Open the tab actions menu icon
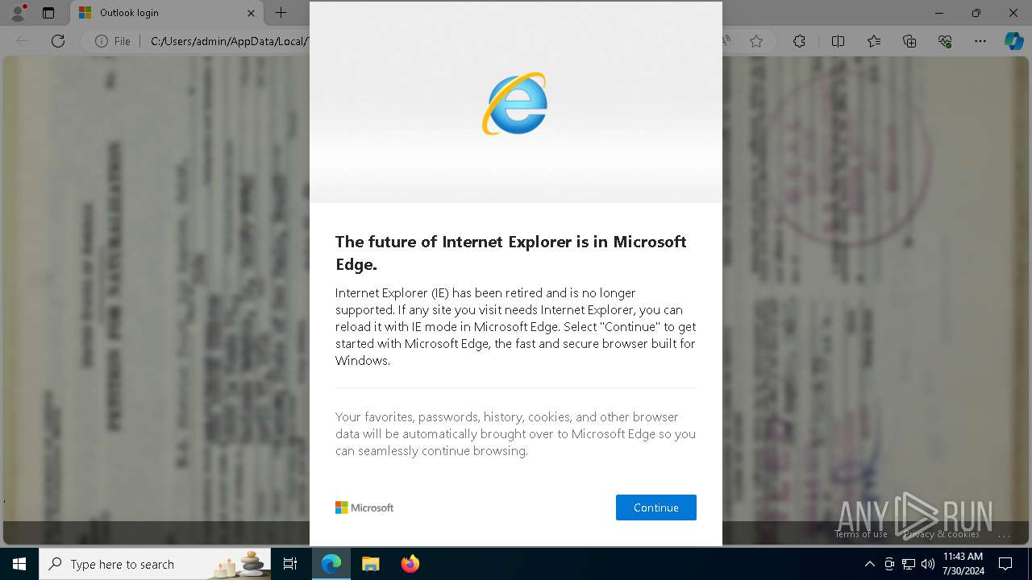Image resolution: width=1032 pixels, height=580 pixels. (48, 13)
